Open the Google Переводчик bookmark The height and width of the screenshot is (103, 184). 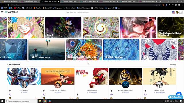coord(83,8)
